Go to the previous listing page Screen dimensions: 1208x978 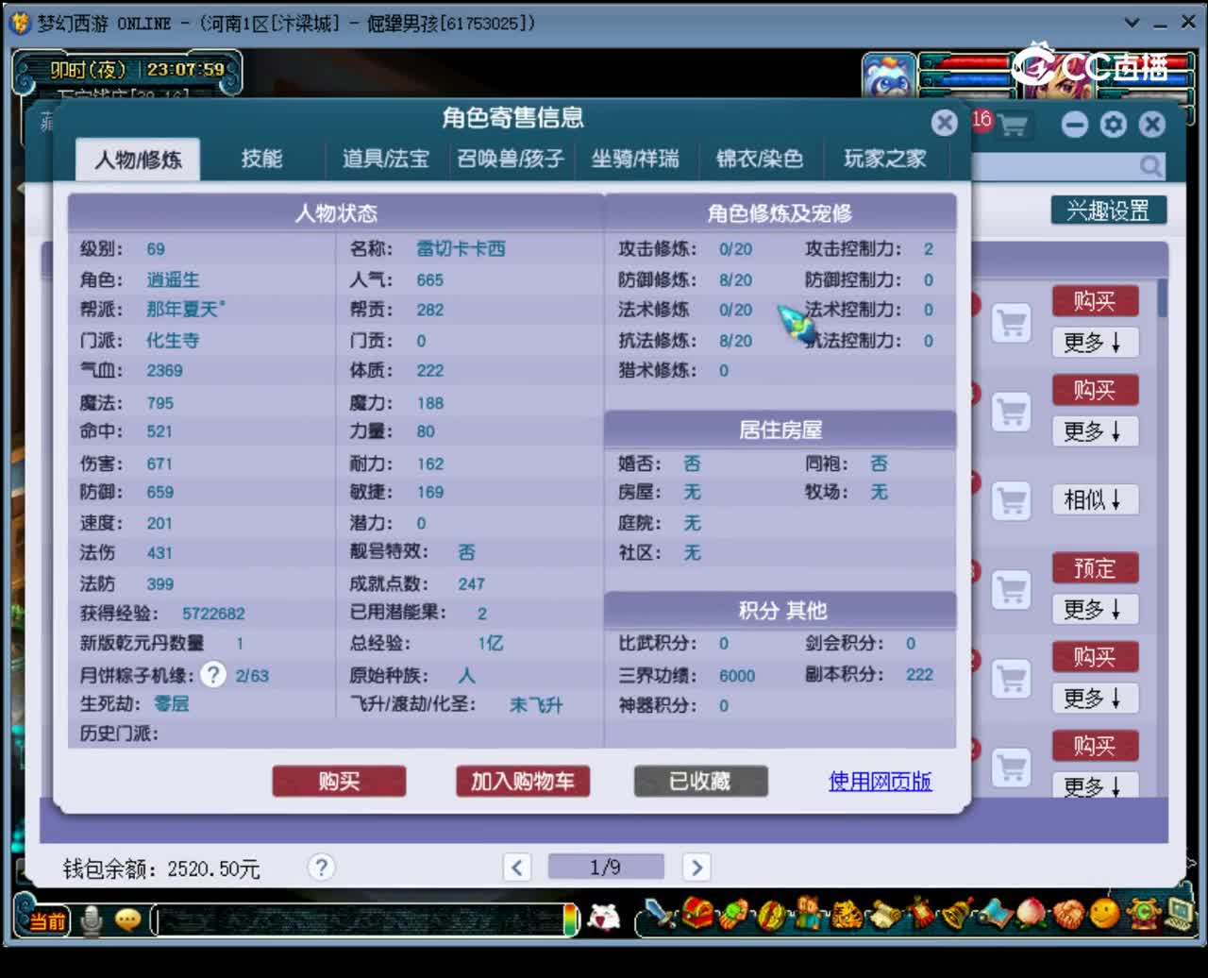516,867
